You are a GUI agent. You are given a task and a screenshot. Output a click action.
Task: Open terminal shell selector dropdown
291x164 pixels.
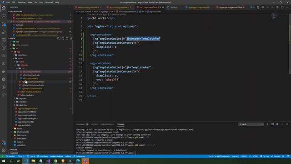pos(251,124)
